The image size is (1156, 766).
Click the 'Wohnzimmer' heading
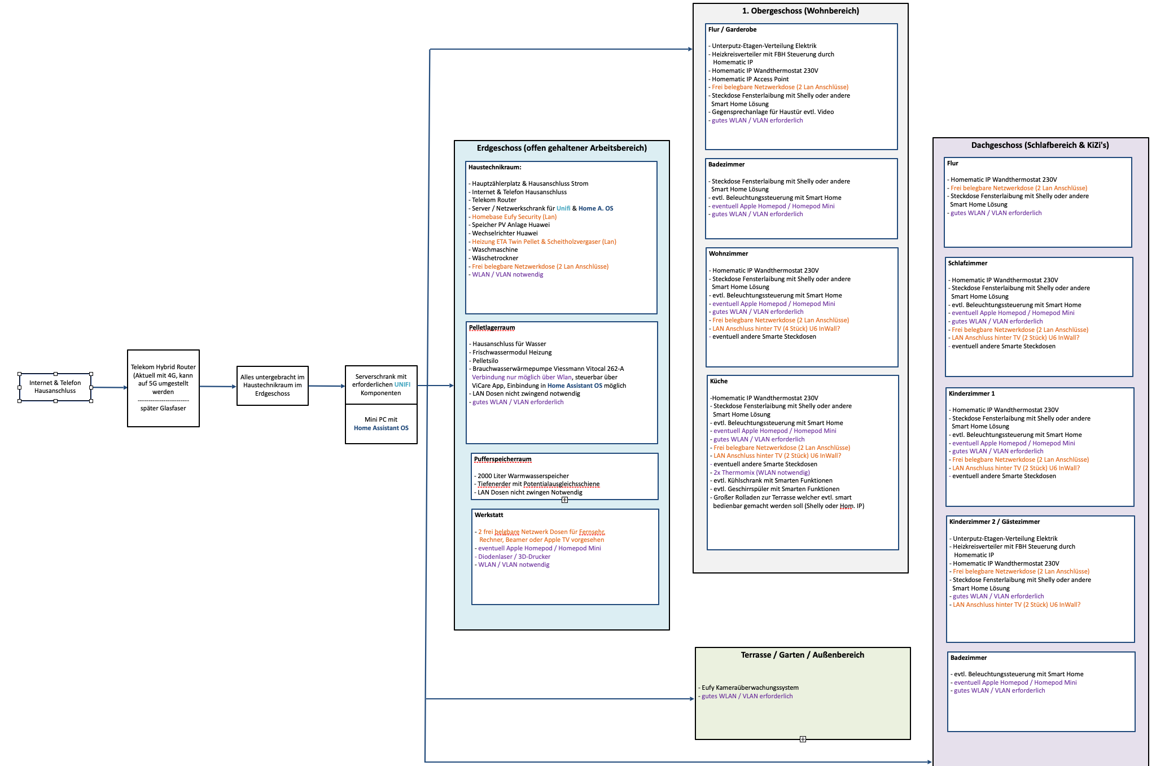[x=729, y=253]
